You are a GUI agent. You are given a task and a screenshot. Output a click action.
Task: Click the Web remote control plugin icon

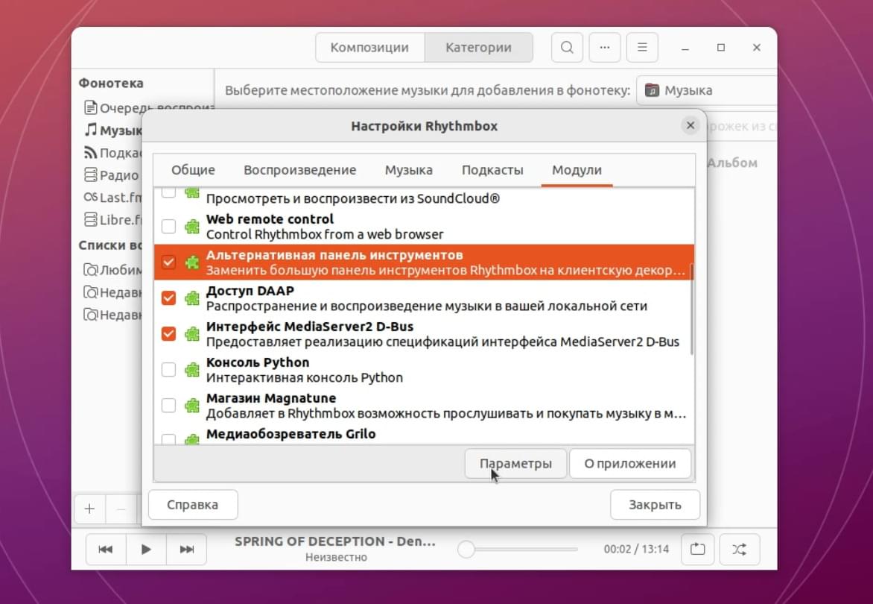(x=192, y=227)
